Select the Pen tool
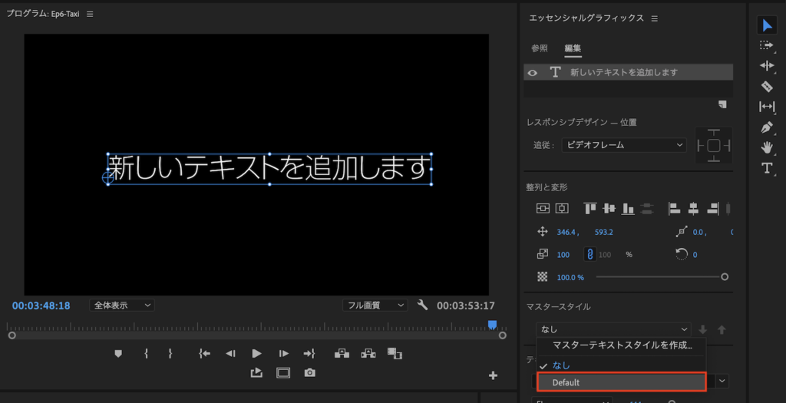The image size is (786, 403). (x=767, y=127)
